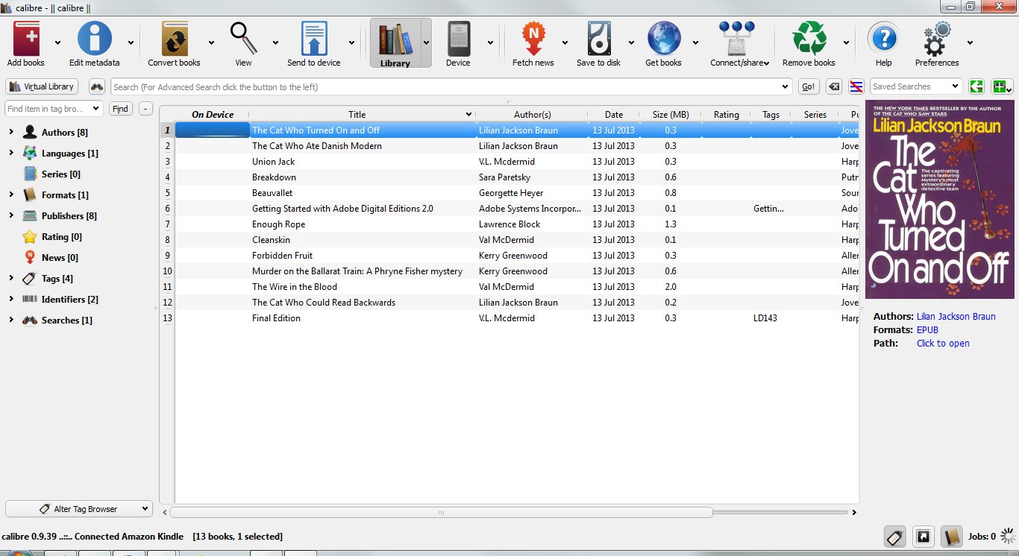Click the horizontal scrollbar under book list

click(441, 512)
